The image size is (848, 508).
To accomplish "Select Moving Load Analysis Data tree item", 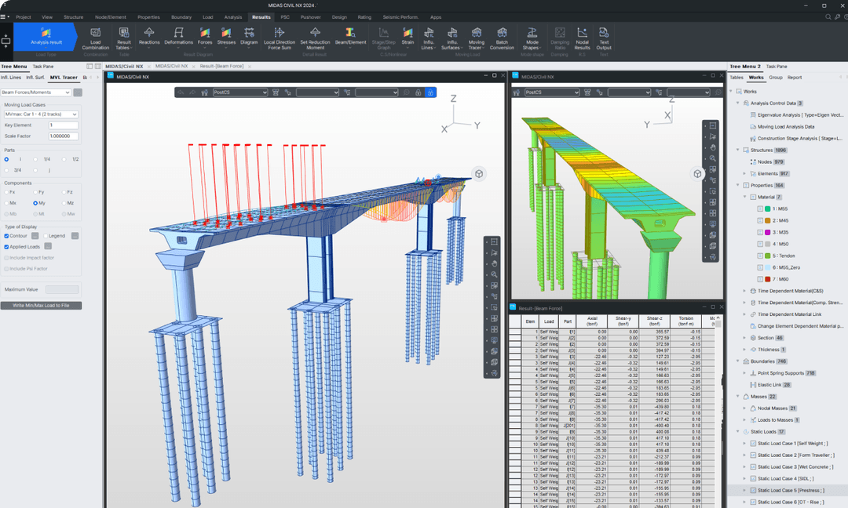I will pos(785,127).
